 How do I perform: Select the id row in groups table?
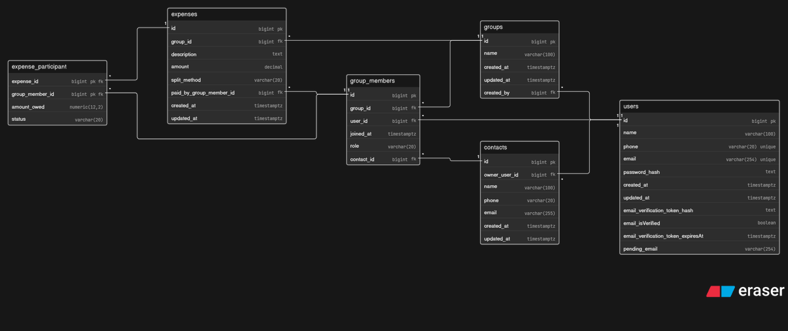pos(519,41)
